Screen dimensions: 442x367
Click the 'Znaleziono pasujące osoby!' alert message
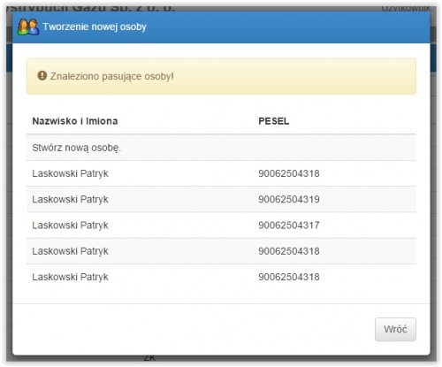(x=111, y=76)
